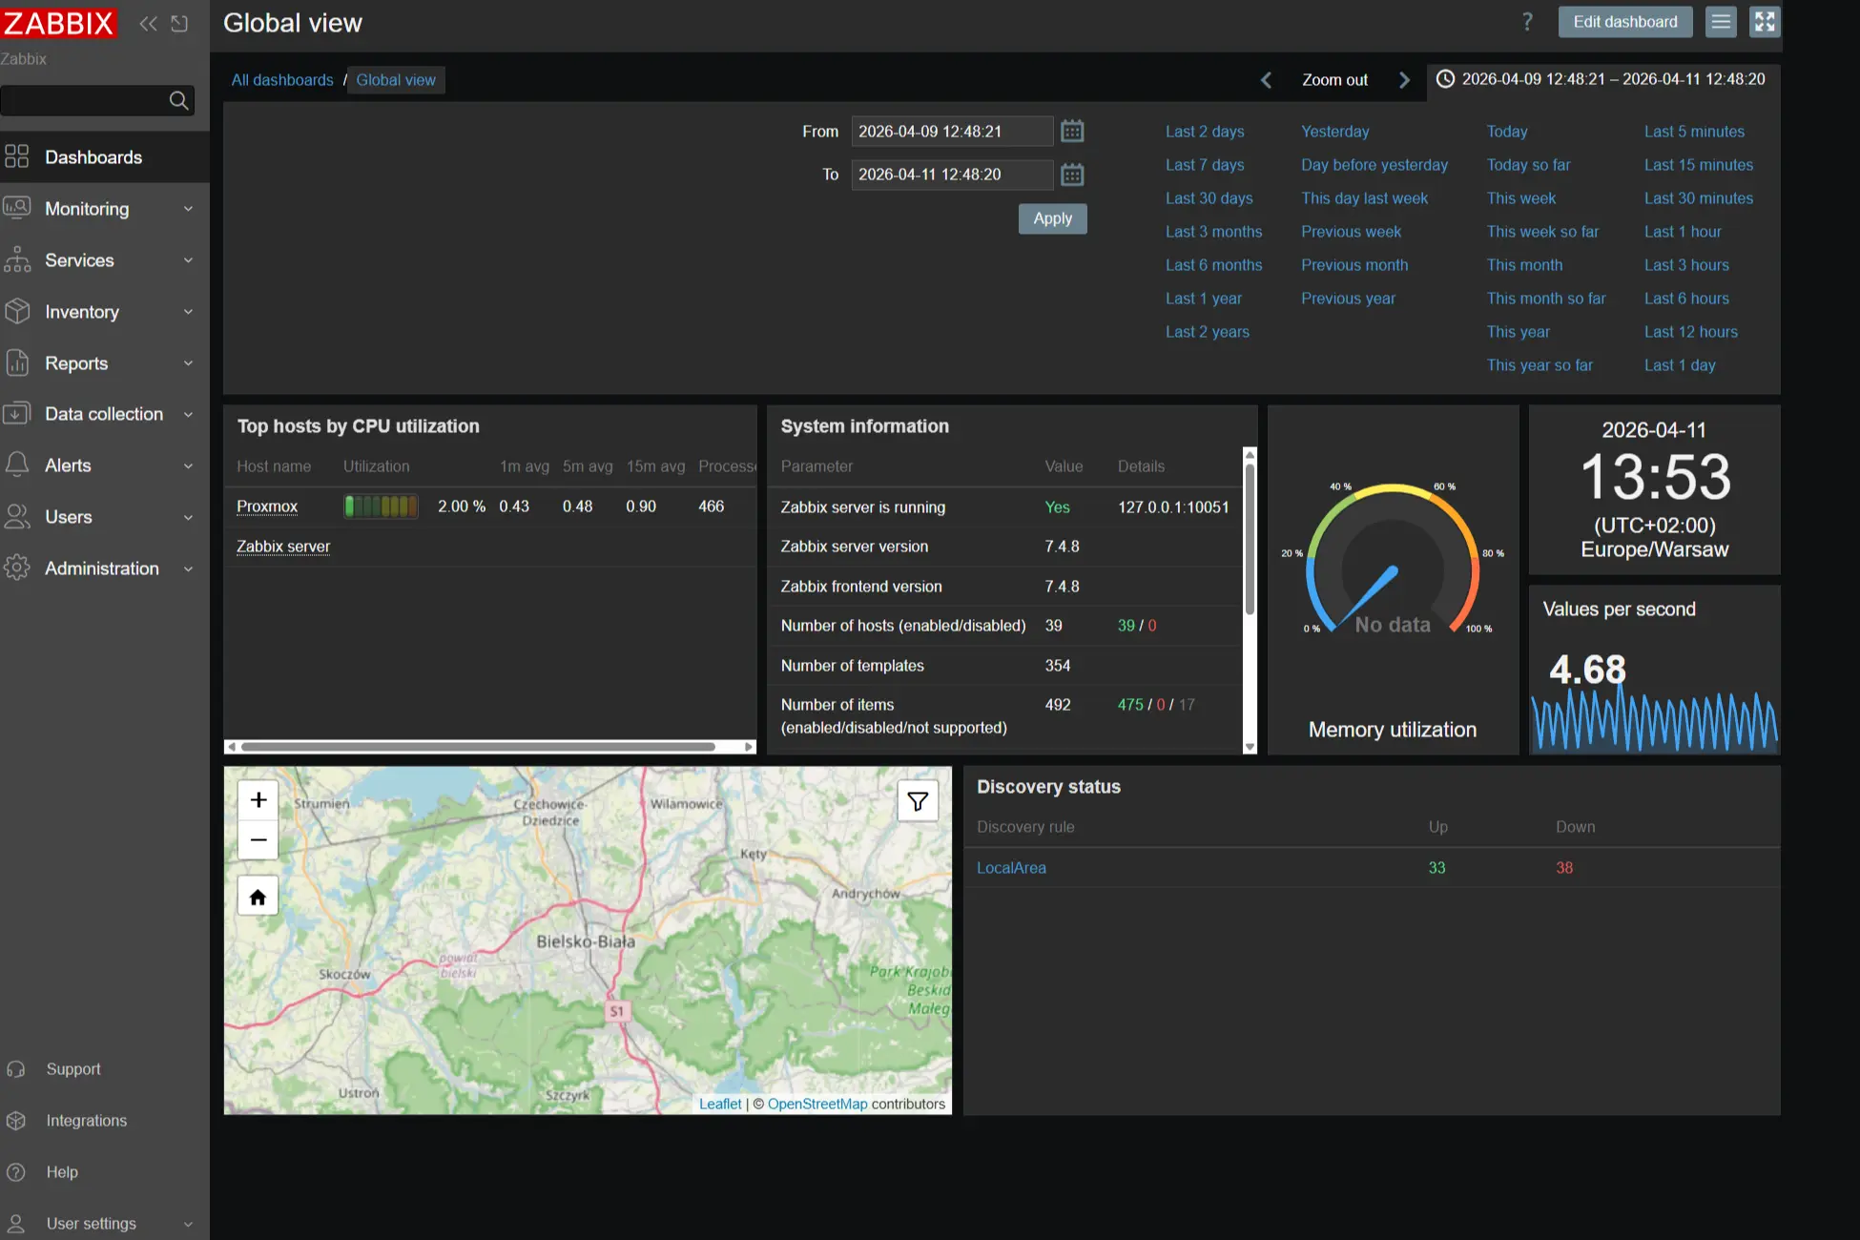Apply the selected time range

1052,218
